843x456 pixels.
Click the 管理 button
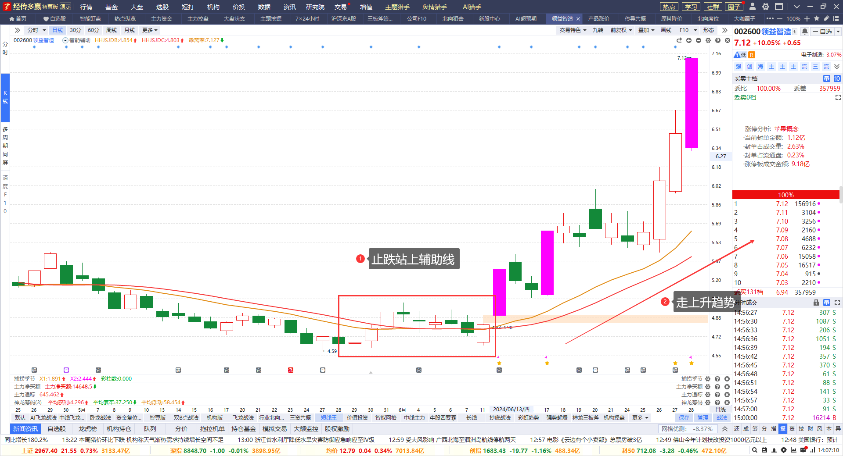703,418
